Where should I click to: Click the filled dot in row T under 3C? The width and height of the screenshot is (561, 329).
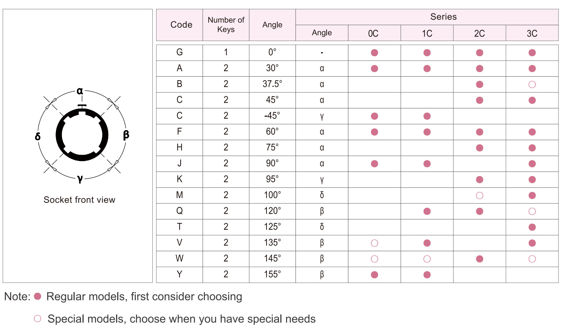pos(532,227)
